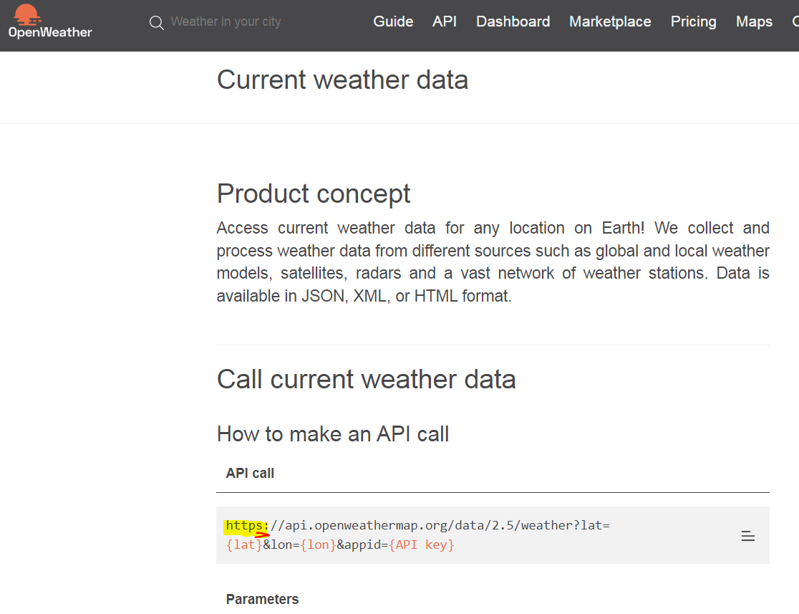Click the highlighted https text in the URL
Screen dimensions: 799x614
(x=245, y=526)
